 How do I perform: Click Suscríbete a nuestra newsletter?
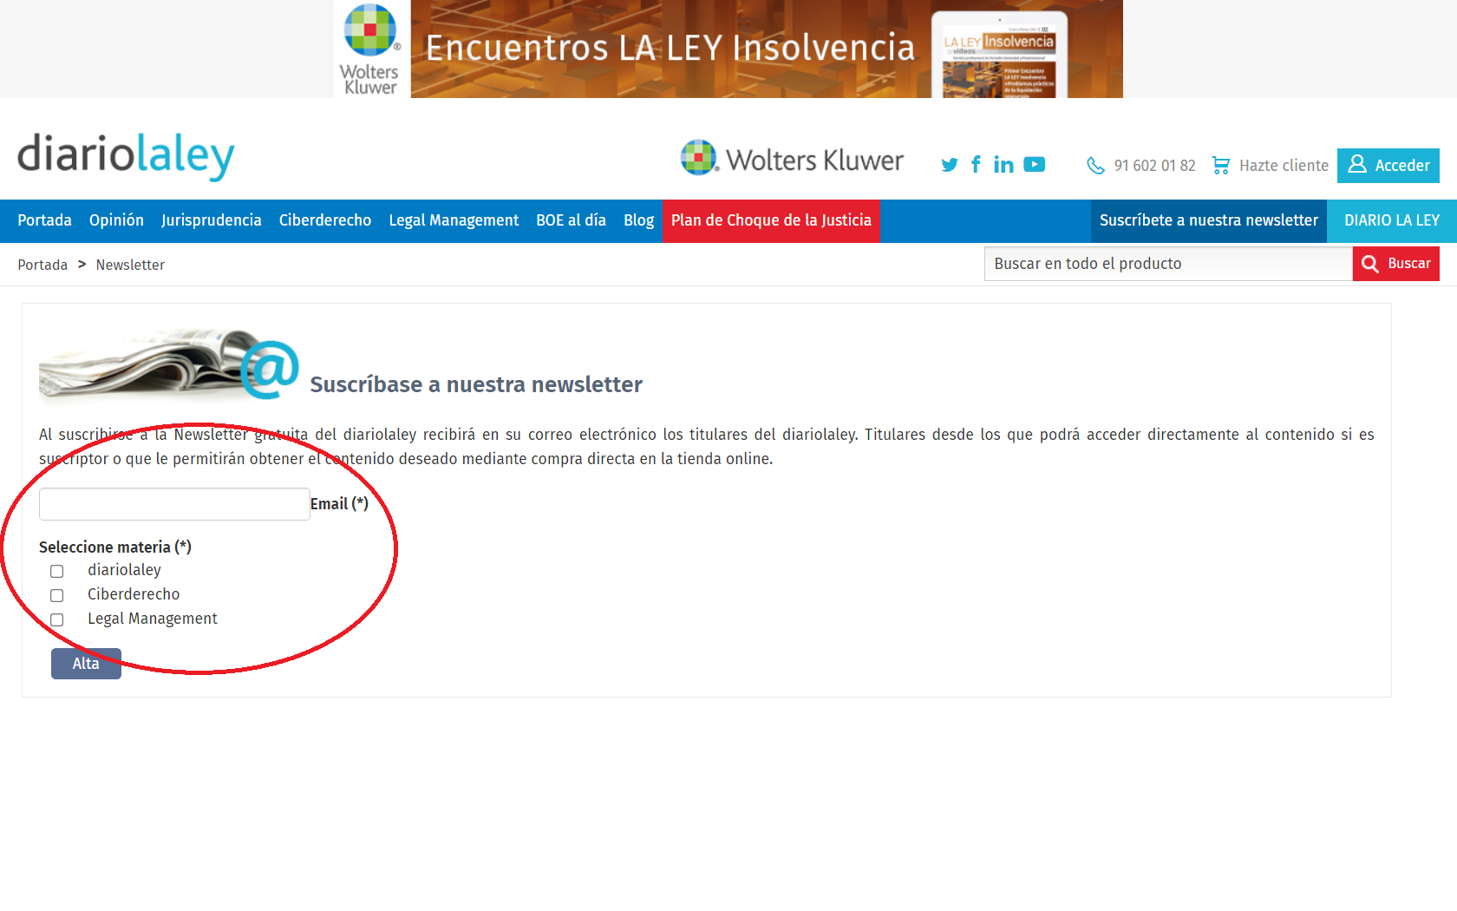point(1209,220)
